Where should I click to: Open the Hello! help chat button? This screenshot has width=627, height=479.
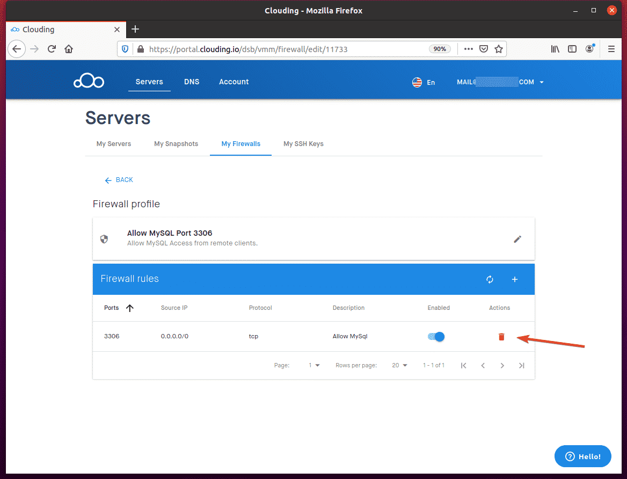coord(582,456)
